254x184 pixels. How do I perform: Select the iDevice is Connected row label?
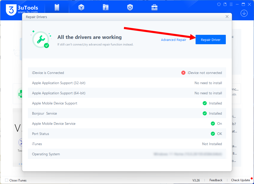point(48,73)
